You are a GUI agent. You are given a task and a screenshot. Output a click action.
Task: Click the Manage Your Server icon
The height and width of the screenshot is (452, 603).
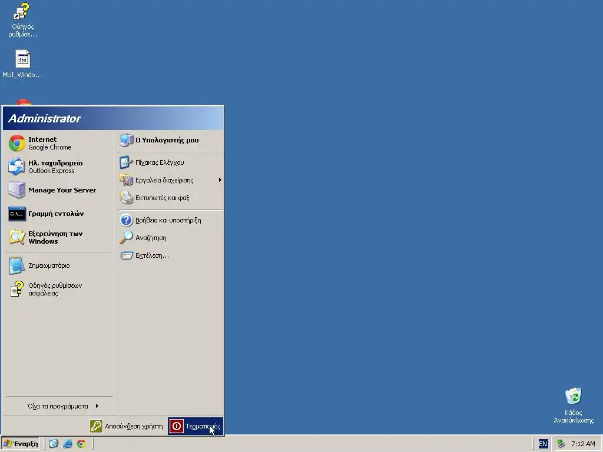16,190
